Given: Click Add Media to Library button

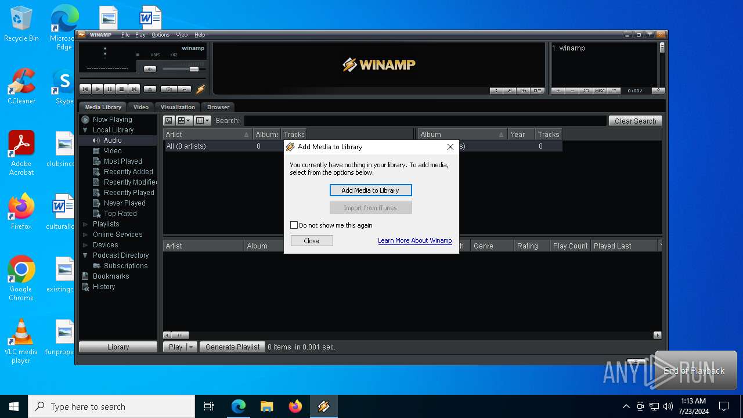Looking at the screenshot, I should tap(370, 190).
